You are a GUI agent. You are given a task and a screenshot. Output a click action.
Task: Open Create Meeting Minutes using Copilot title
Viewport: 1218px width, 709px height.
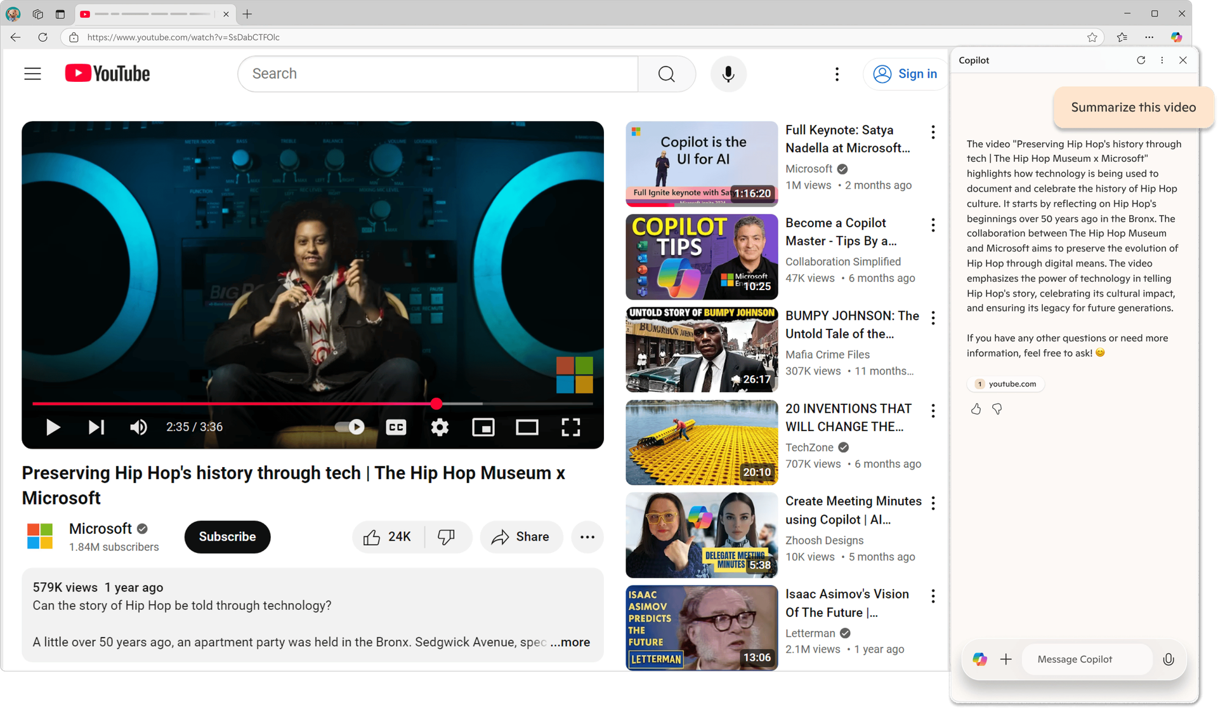(x=853, y=510)
